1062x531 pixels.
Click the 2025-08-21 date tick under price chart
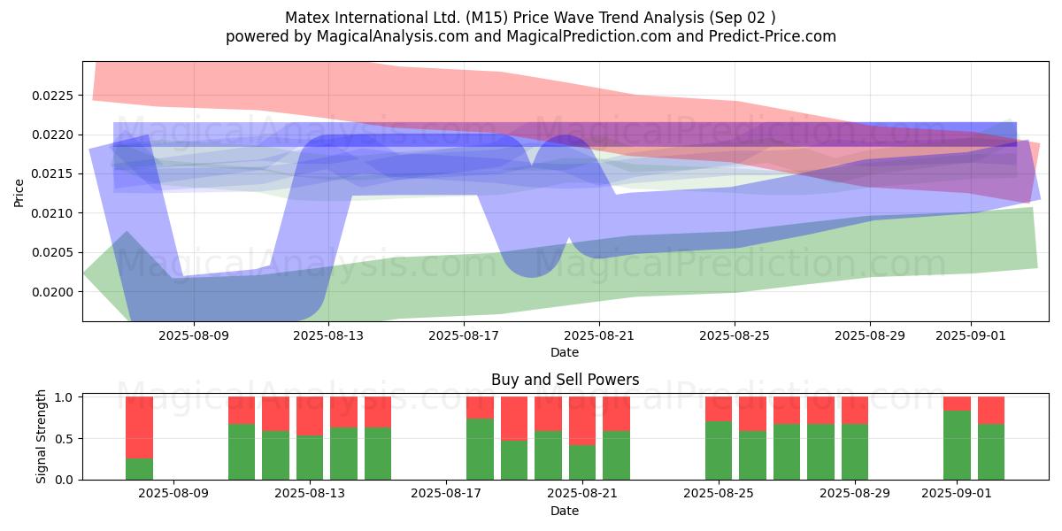599,336
